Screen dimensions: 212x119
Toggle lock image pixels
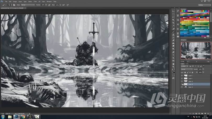coord(187,72)
